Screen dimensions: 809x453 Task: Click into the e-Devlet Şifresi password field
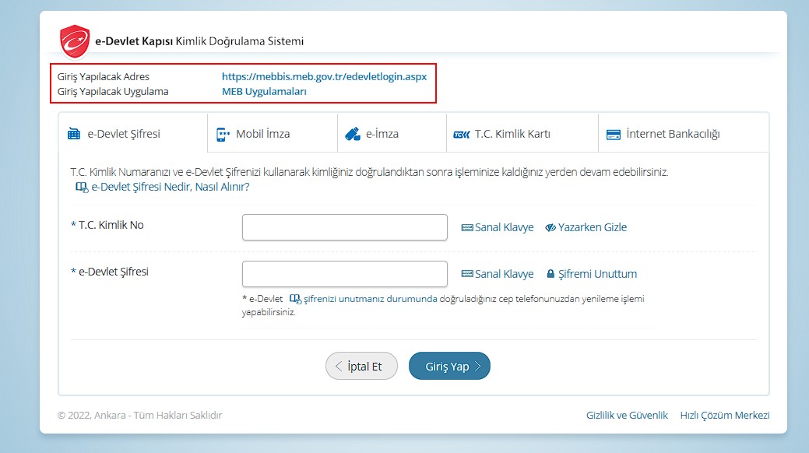tap(344, 274)
